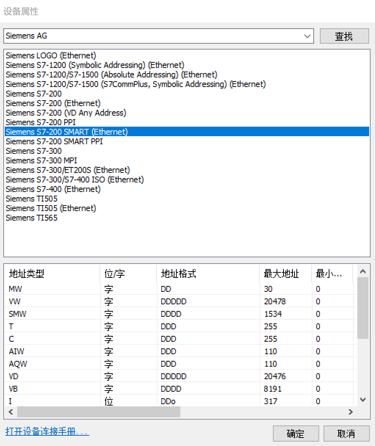Select Siemens S7-200 (VD Any Address)
This screenshot has width=375, height=446.
click(x=66, y=113)
